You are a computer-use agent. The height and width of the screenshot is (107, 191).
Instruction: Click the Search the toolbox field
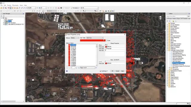[x=177, y=16]
